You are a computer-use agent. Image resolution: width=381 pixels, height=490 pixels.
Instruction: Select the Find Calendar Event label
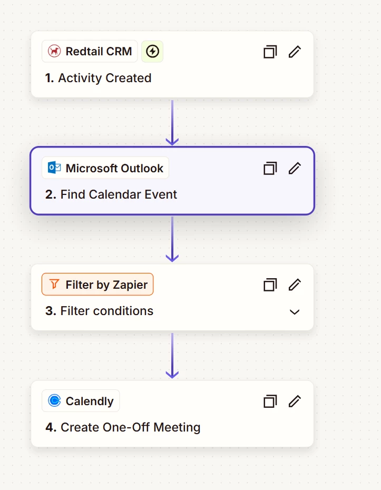click(111, 194)
